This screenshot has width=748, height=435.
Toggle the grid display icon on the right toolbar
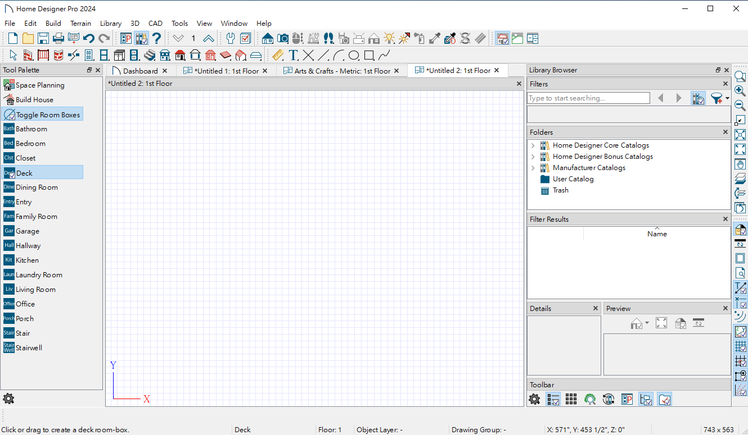(741, 347)
